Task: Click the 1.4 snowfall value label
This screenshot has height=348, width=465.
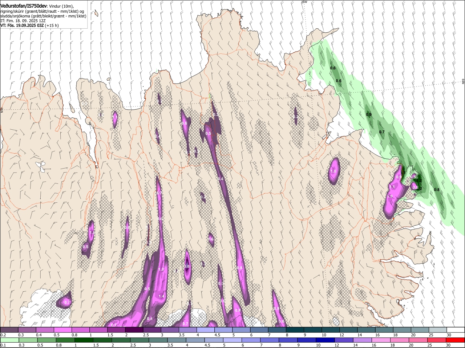Action: [162, 296]
